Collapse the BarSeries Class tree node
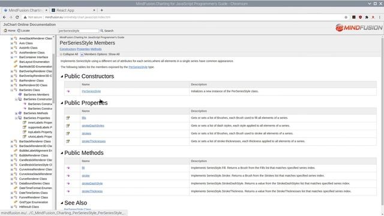The image size is (384, 216). (11, 90)
